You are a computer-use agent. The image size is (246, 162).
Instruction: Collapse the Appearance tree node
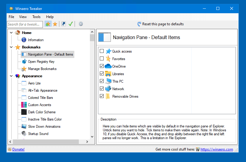click(11, 76)
